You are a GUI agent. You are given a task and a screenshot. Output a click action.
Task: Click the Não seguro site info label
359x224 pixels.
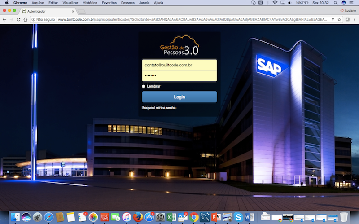click(x=43, y=19)
